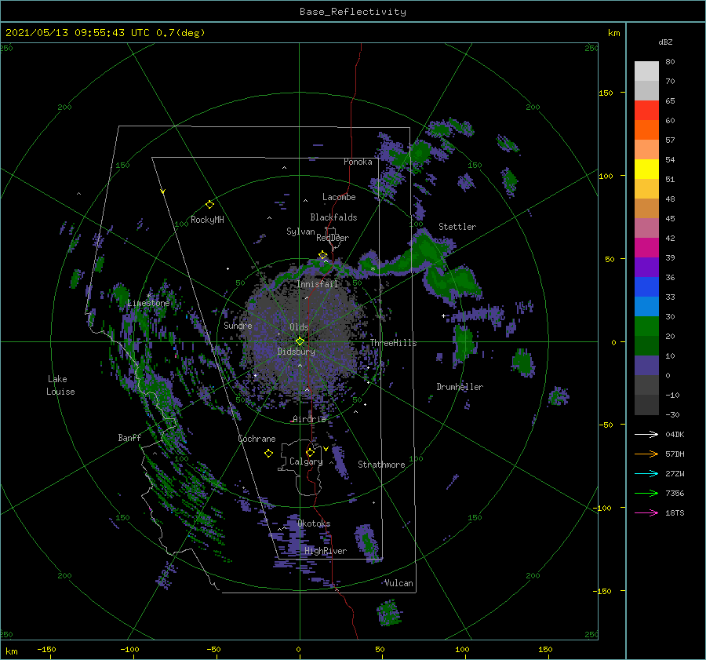
Task: Pick the bright green 30 dBZ swatch
Action: point(646,326)
